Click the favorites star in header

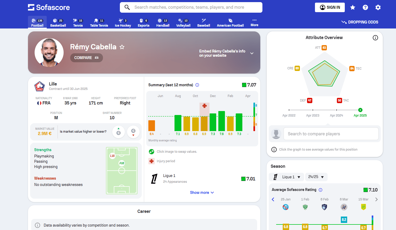[x=352, y=7]
